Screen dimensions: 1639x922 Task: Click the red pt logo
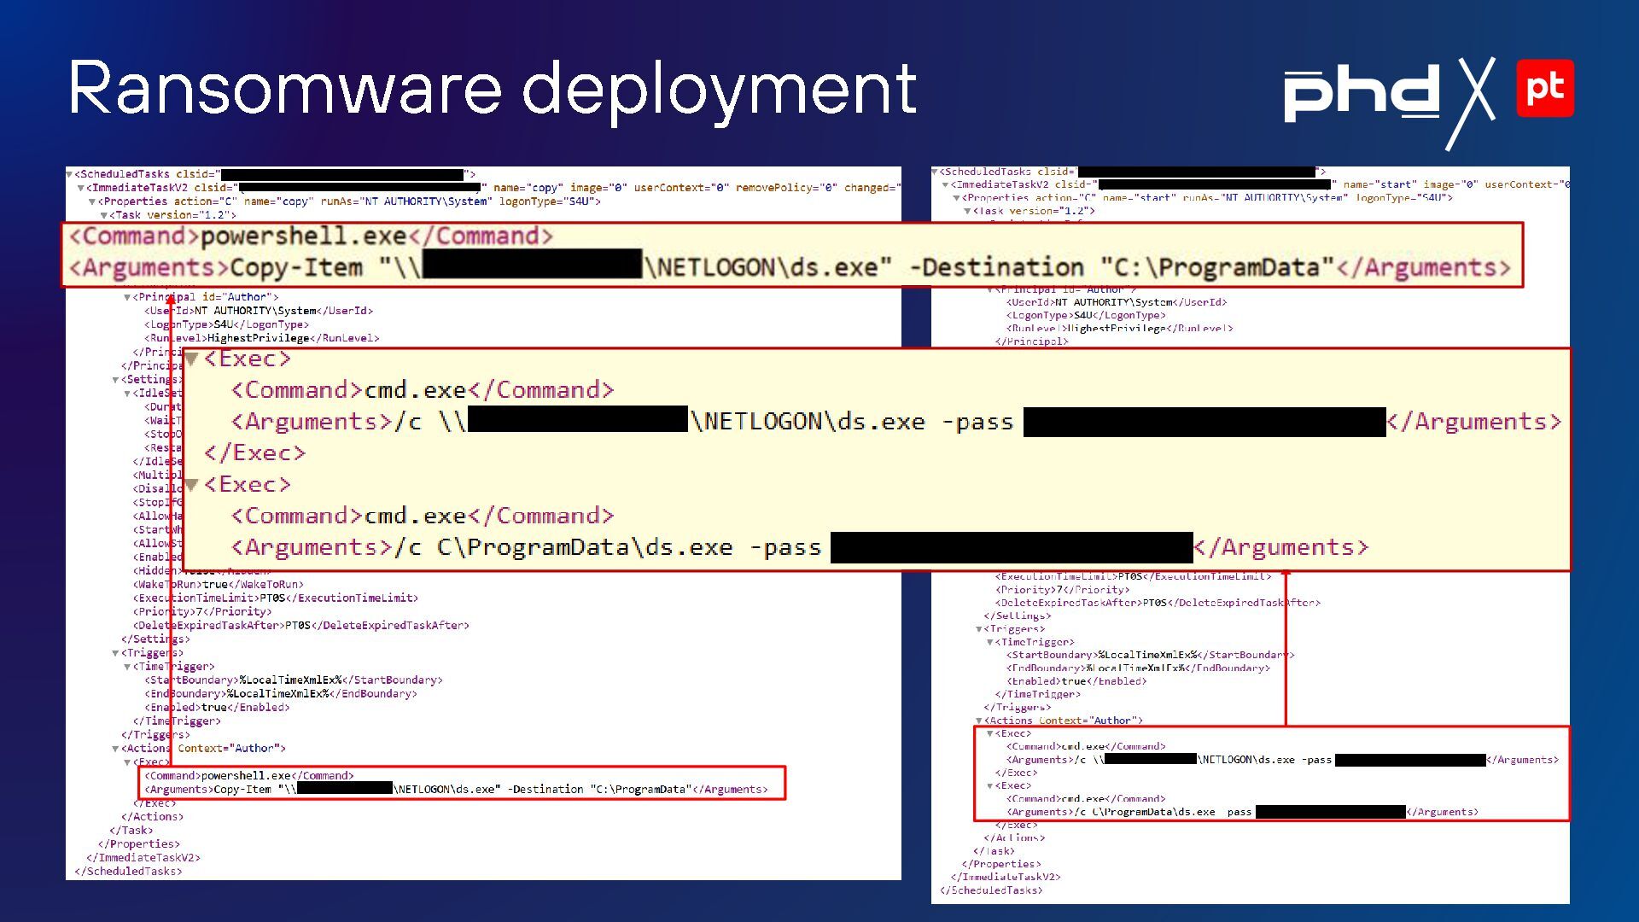pyautogui.click(x=1545, y=88)
